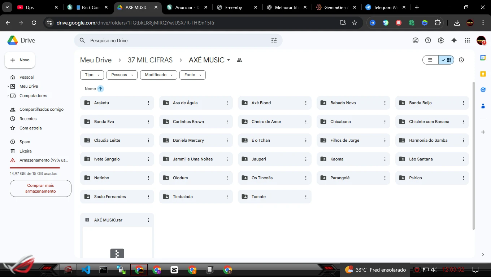
Task: Reverse the Nome sort direction arrow
Action: point(100,89)
